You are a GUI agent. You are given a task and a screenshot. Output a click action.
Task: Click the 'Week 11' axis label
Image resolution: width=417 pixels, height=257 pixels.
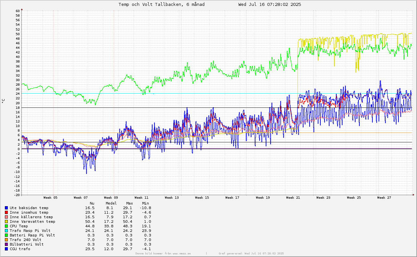click(x=141, y=198)
